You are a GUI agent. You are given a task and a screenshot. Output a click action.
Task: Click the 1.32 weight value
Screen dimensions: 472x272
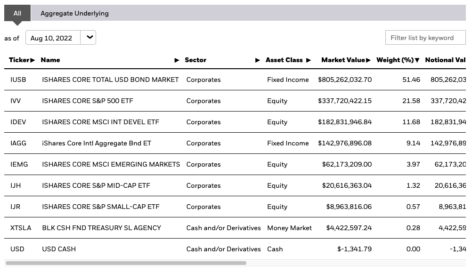pyautogui.click(x=413, y=185)
